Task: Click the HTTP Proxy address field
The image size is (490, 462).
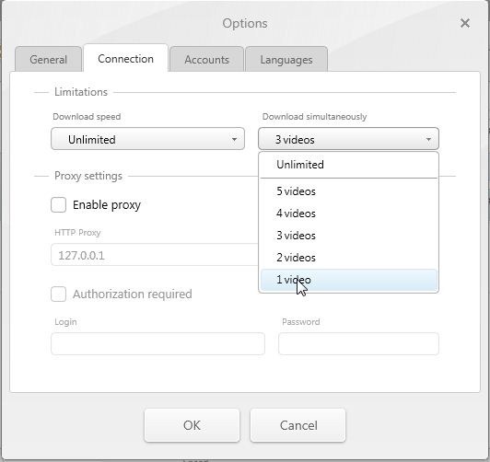Action: 155,255
